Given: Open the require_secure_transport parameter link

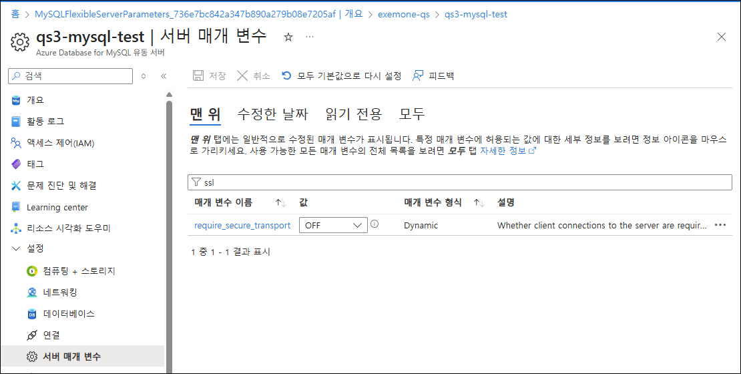Looking at the screenshot, I should coord(242,225).
